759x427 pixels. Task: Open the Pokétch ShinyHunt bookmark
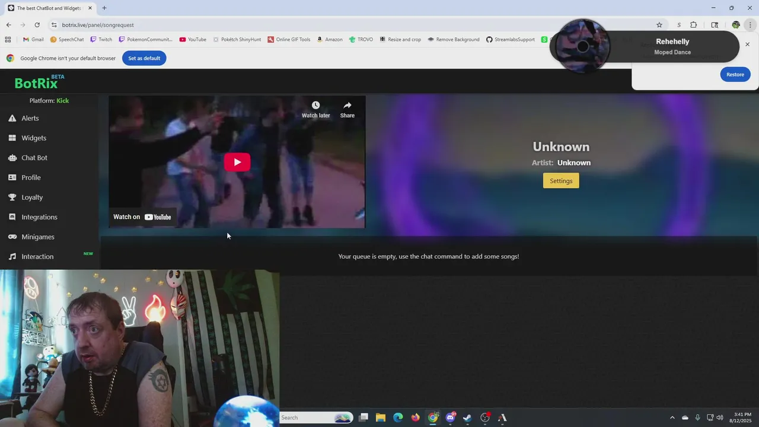pos(237,40)
